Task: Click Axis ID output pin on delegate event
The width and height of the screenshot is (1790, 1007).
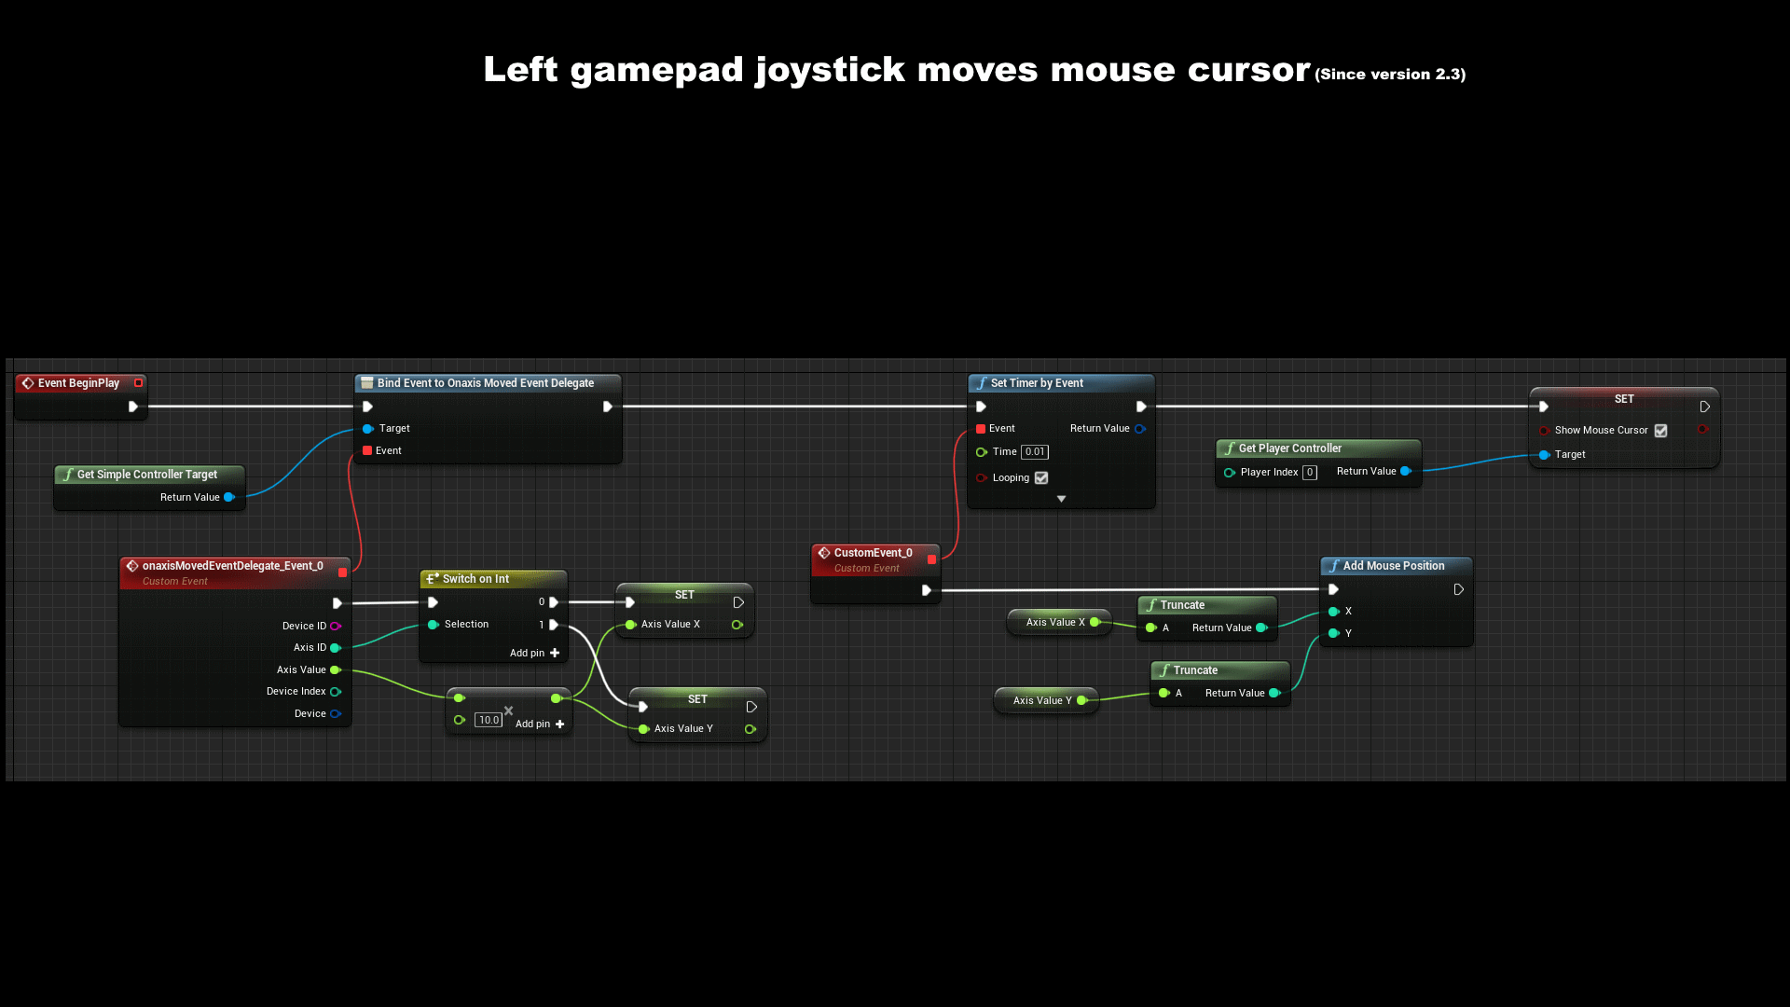Action: [x=335, y=648]
